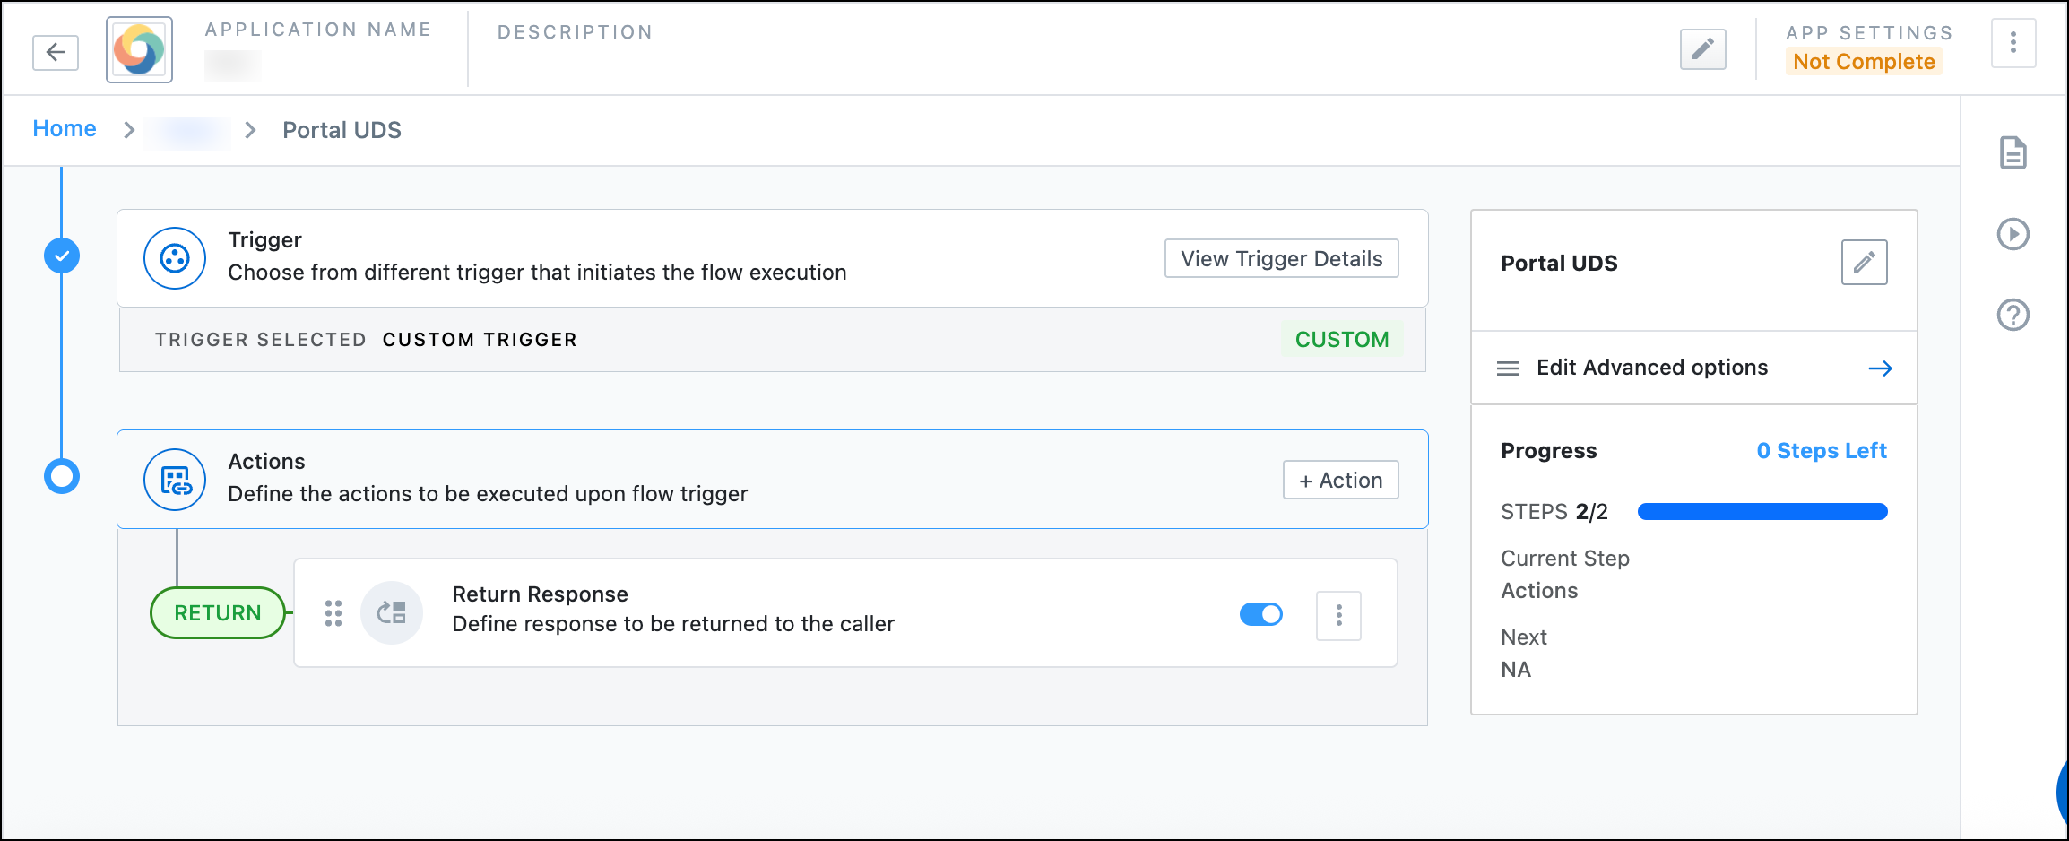The width and height of the screenshot is (2069, 841).
Task: Select the Return Response action icon
Action: coord(392,612)
